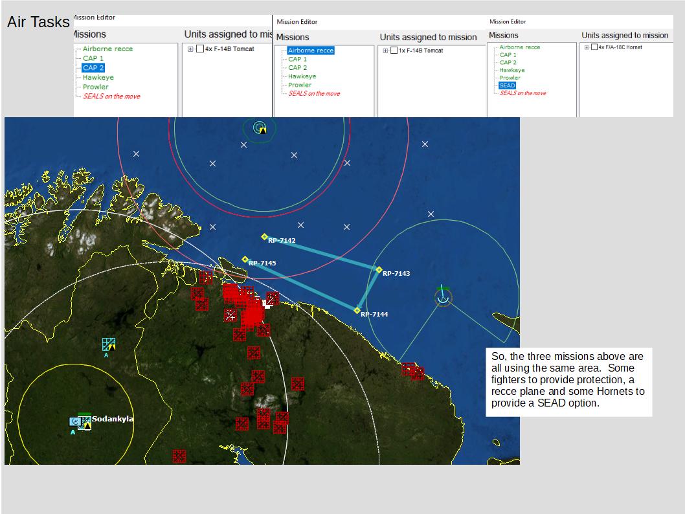The width and height of the screenshot is (685, 514).
Task: Select the RP-7142 reference point diamond
Action: (x=264, y=237)
